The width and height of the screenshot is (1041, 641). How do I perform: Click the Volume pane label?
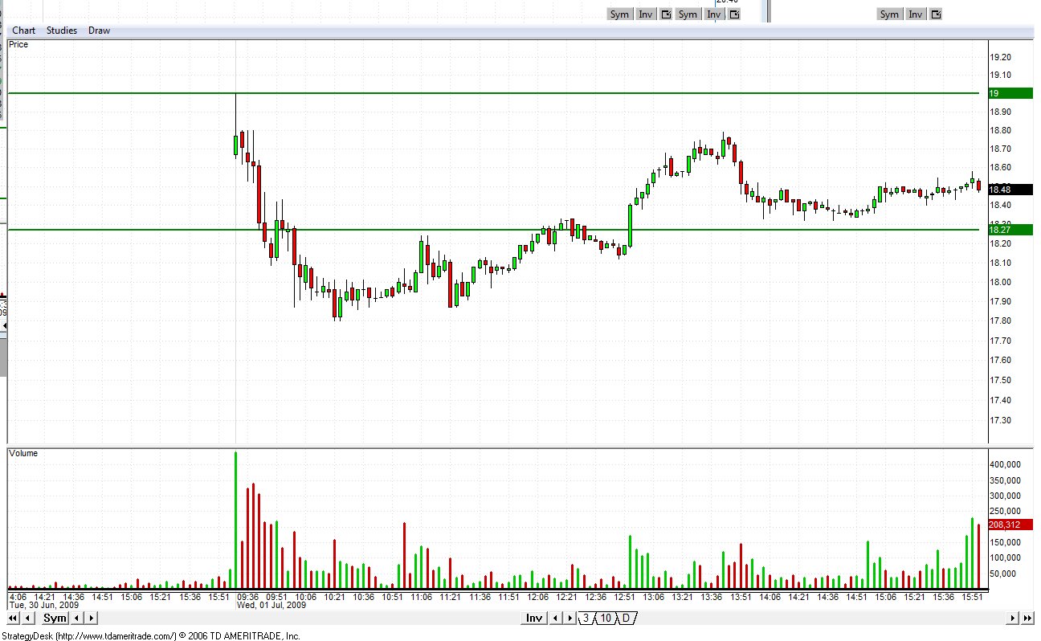point(23,453)
